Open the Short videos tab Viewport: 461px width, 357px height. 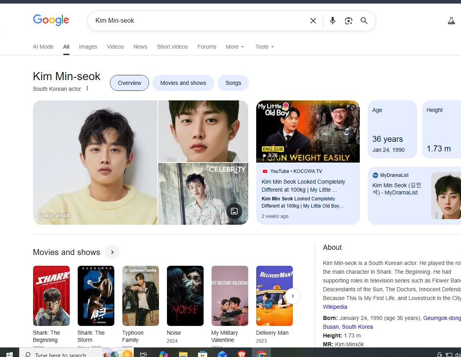[x=172, y=47]
